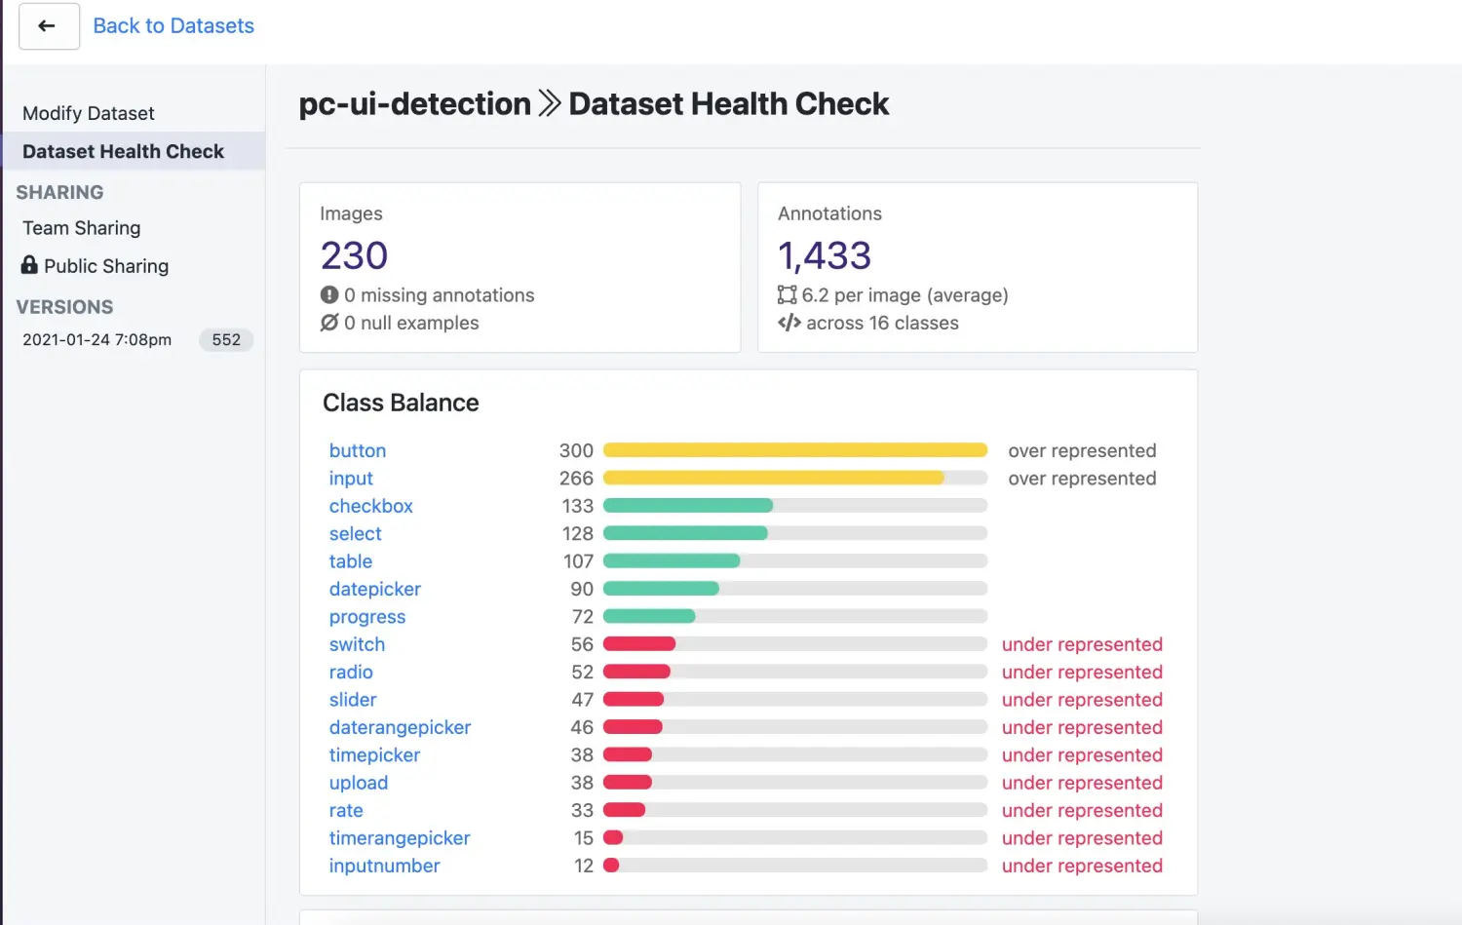This screenshot has width=1462, height=925.
Task: Click the green table class bar
Action: coord(672,560)
